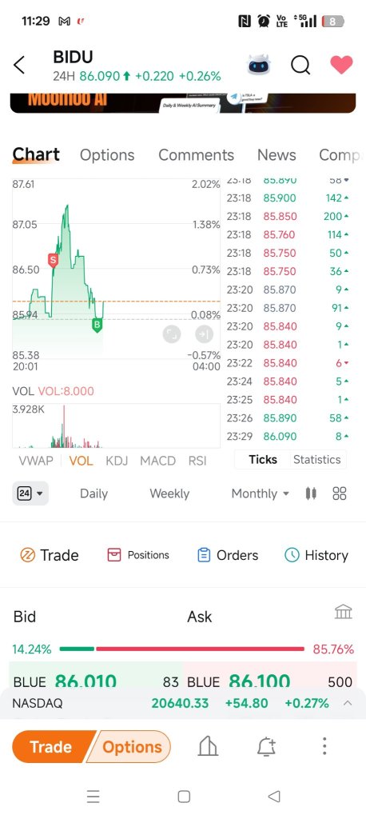This screenshot has height=819, width=366.
Task: Expand the 24-hour timeframe dropdown
Action: point(30,493)
